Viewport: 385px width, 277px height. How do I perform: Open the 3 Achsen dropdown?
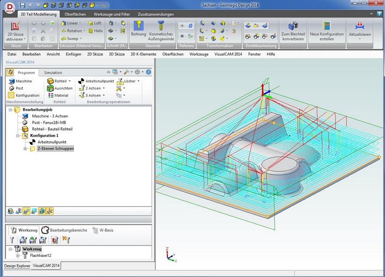[x=104, y=96]
